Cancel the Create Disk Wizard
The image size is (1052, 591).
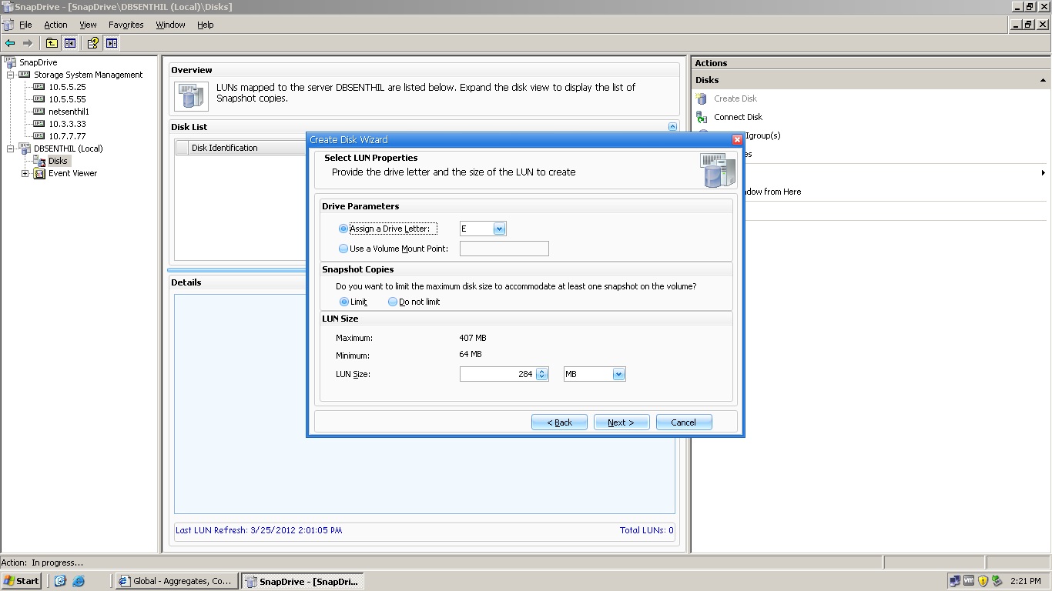(683, 422)
